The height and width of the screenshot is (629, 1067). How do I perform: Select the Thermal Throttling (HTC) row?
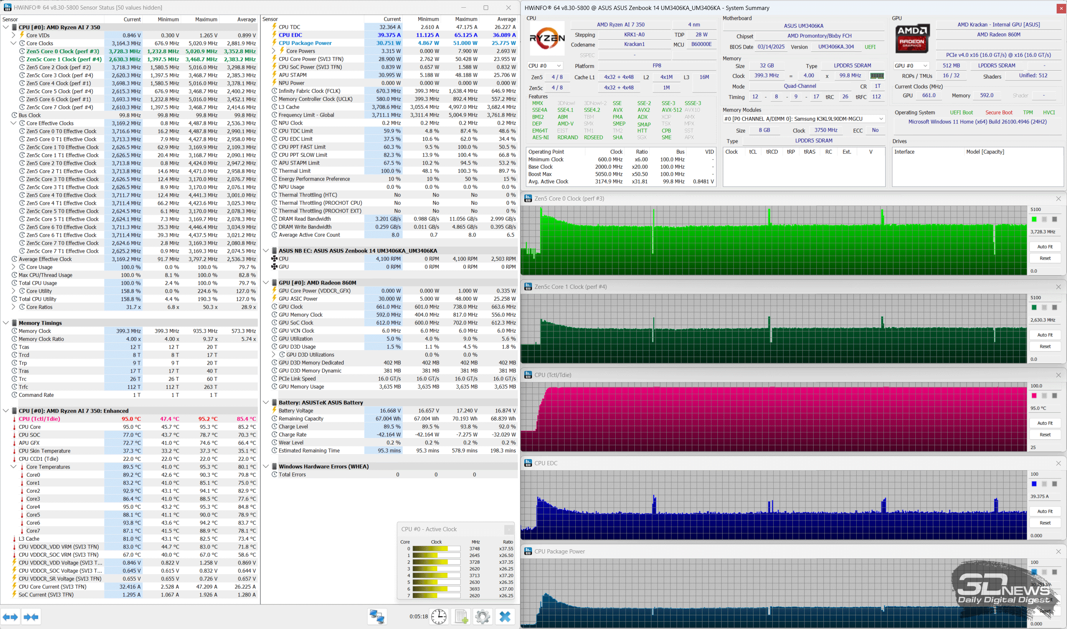tap(393, 195)
